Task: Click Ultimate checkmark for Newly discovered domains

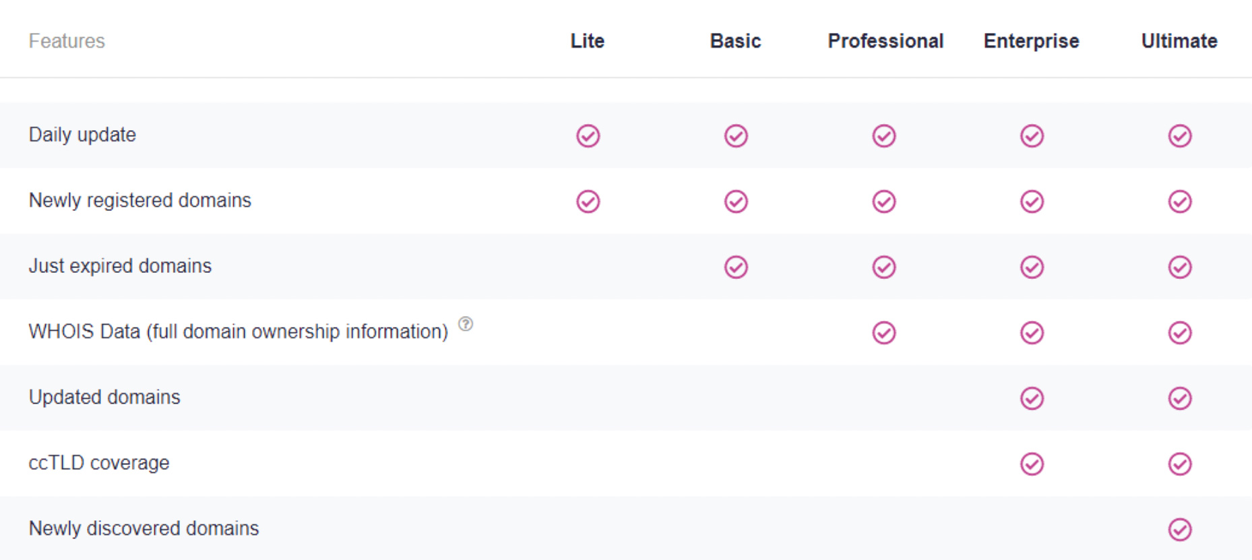Action: click(1180, 530)
